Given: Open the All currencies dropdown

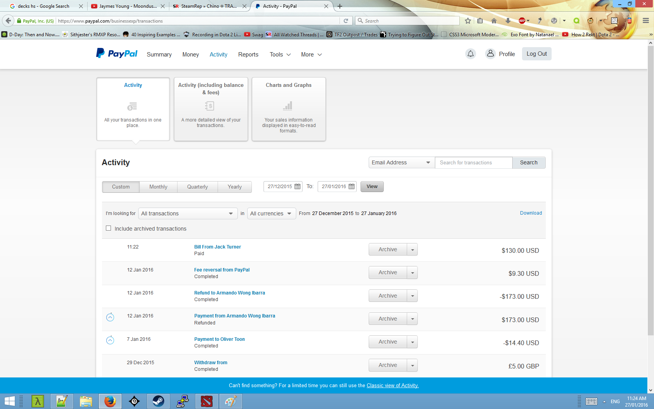Looking at the screenshot, I should 271,213.
